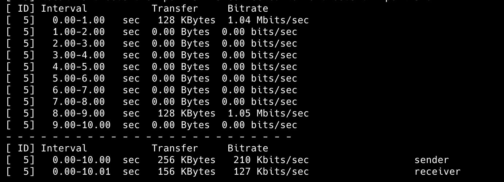
Task: Click the 5.00-6.00 interval text
Action: point(78,78)
